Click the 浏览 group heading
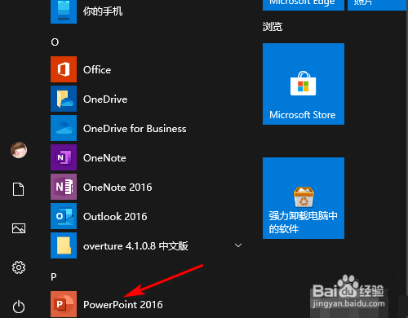Image resolution: width=408 pixels, height=318 pixels. point(273,27)
